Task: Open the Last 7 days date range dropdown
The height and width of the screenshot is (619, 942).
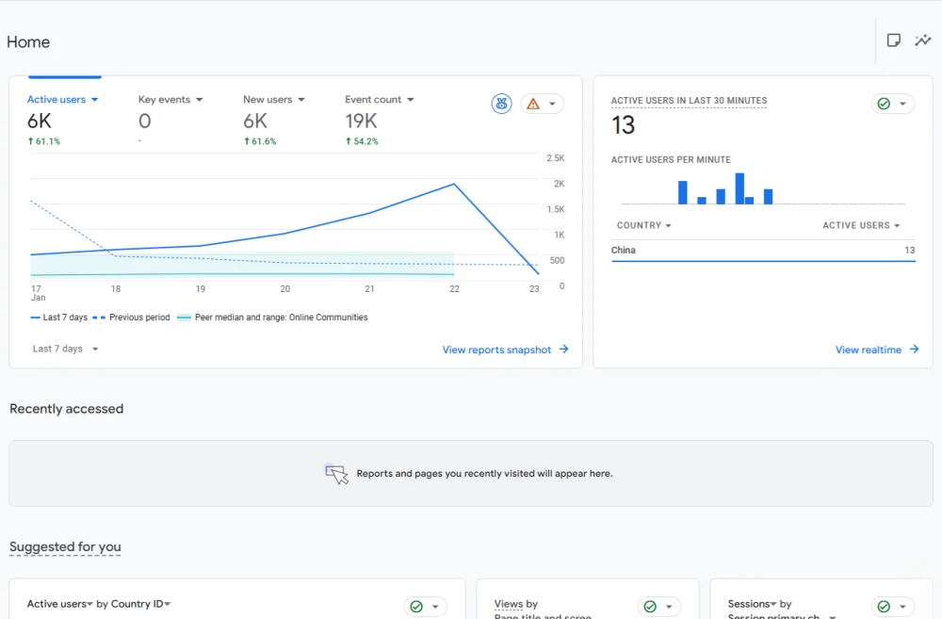Action: click(x=65, y=349)
